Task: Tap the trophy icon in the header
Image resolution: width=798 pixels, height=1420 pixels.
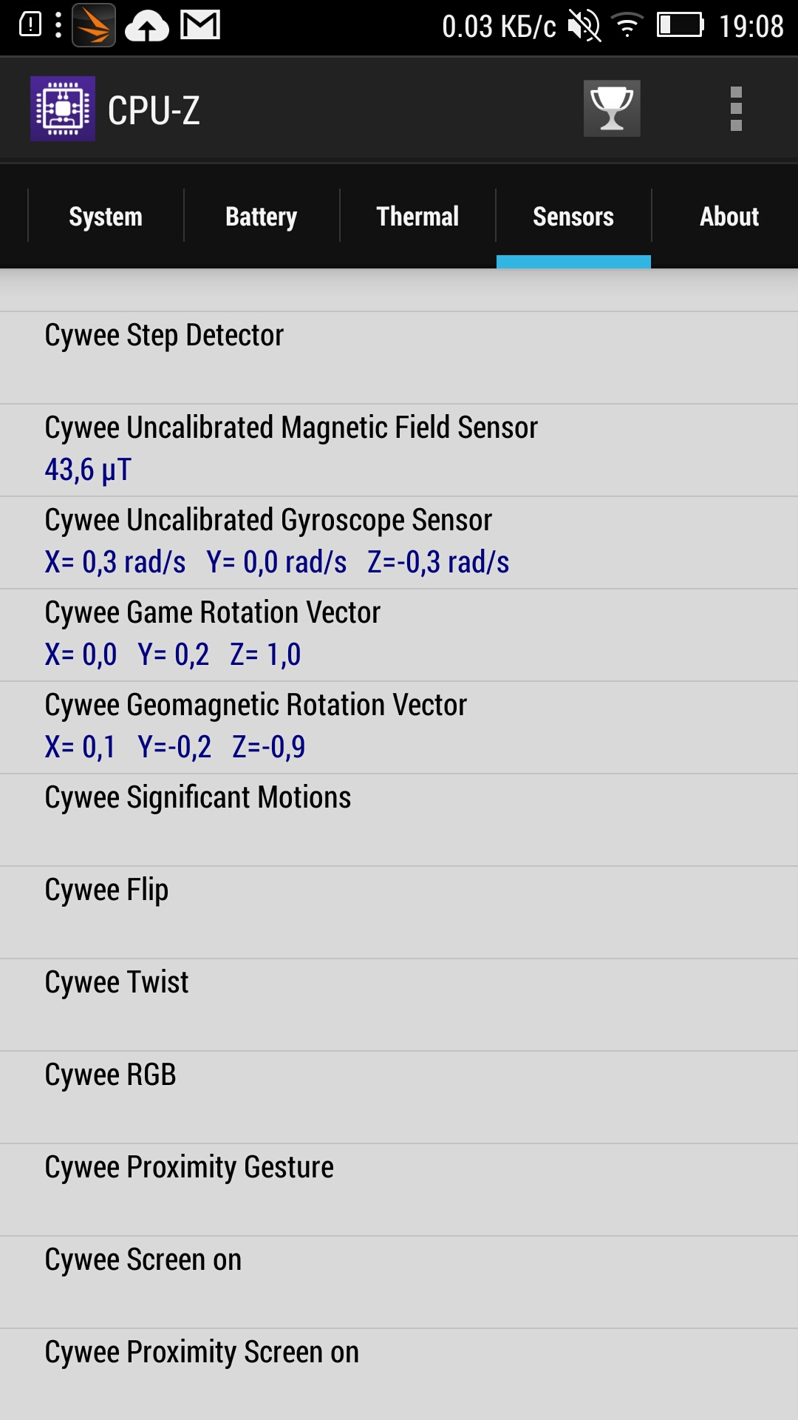Action: pos(612,109)
